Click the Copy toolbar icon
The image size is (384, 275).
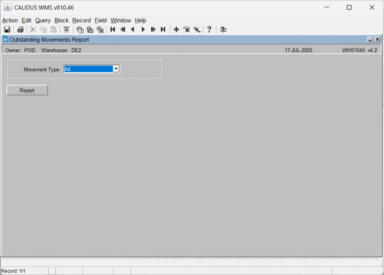pos(43,30)
